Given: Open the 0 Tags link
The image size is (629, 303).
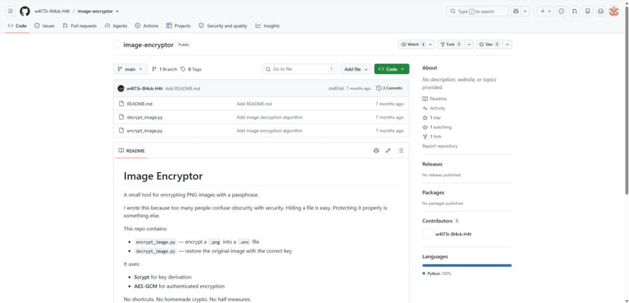Looking at the screenshot, I should click(191, 69).
